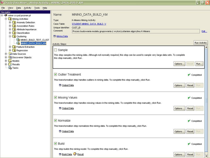Expand the Attribute Importance node

point(10,29)
